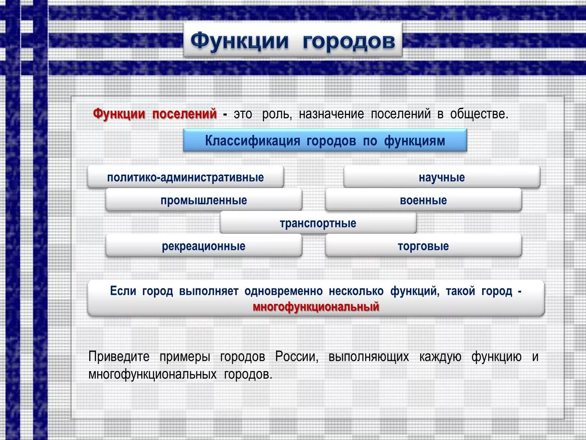Select the red text 'Функции поселений'
Screen dimensions: 586x440
pos(155,114)
